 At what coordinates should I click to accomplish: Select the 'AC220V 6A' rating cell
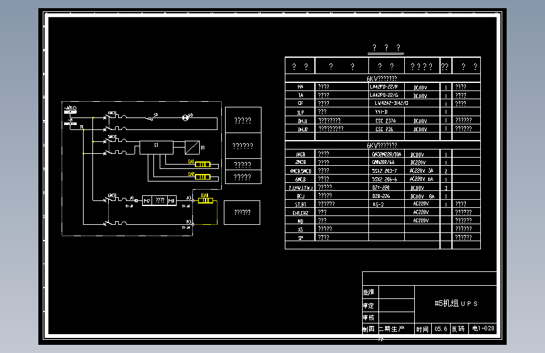click(421, 179)
